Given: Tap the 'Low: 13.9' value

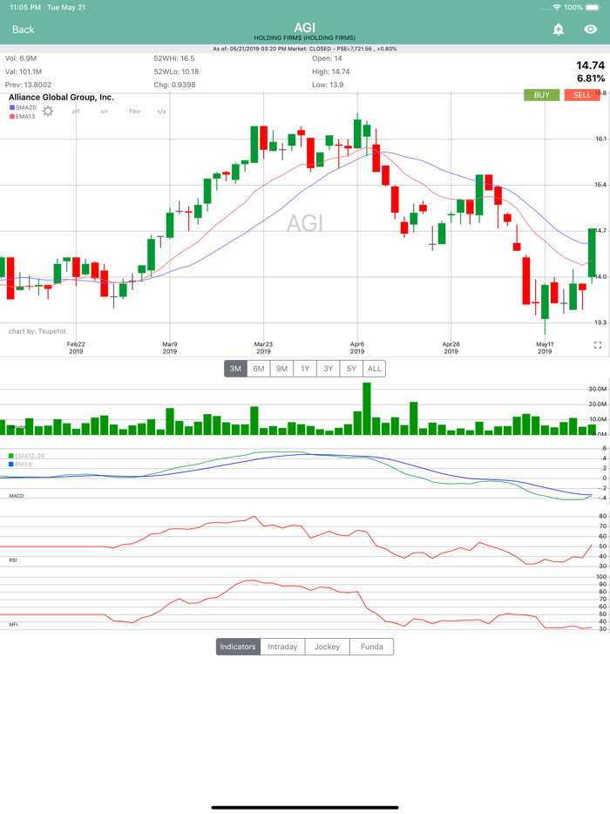Looking at the screenshot, I should coord(328,85).
